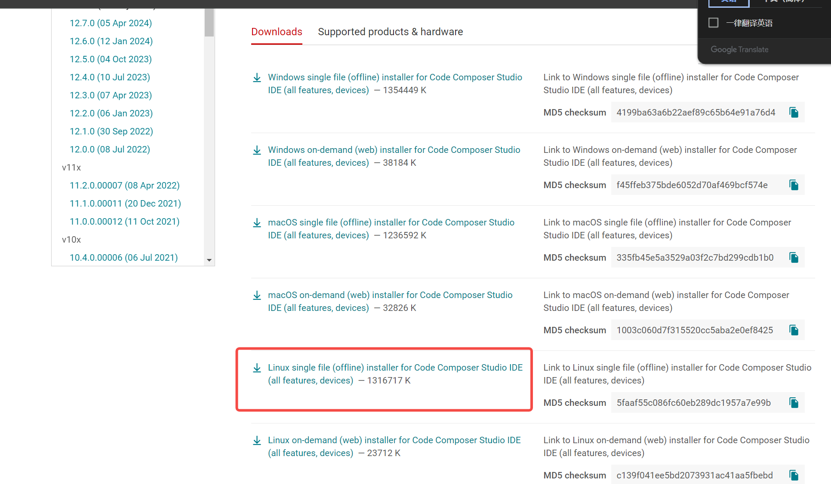This screenshot has height=484, width=831.
Task: Click version list scroll down arrow
Action: (x=209, y=260)
